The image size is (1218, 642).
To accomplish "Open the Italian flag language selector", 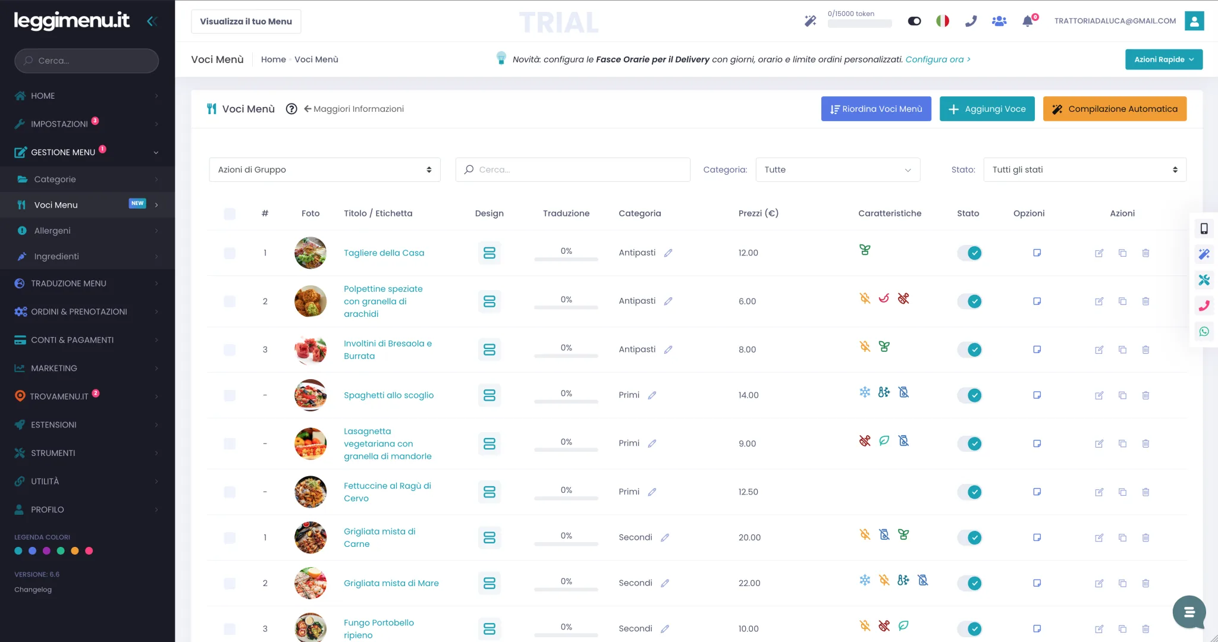I will (x=943, y=21).
